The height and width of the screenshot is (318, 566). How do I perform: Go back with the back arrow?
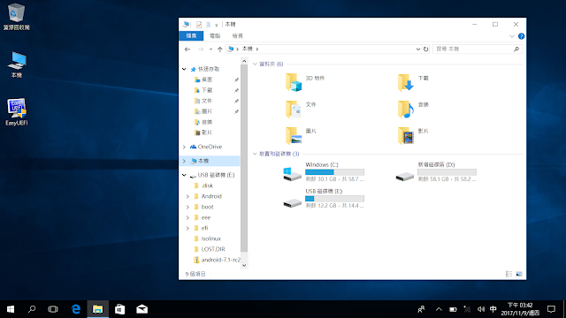point(187,49)
